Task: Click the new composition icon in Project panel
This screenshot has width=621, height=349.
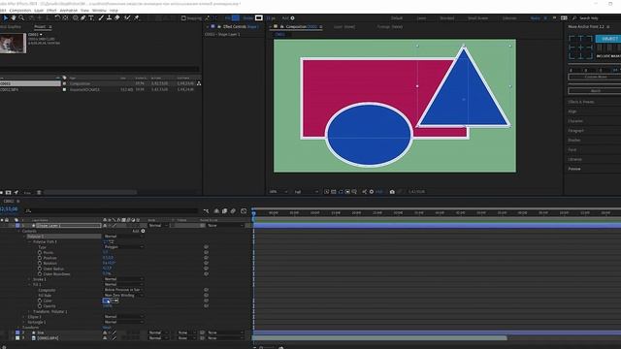Action: 9,192
